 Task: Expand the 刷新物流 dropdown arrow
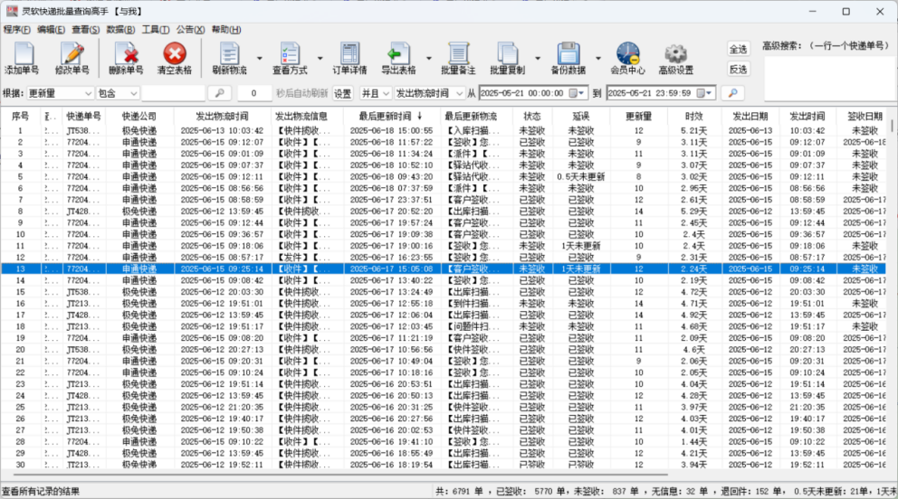(x=260, y=58)
